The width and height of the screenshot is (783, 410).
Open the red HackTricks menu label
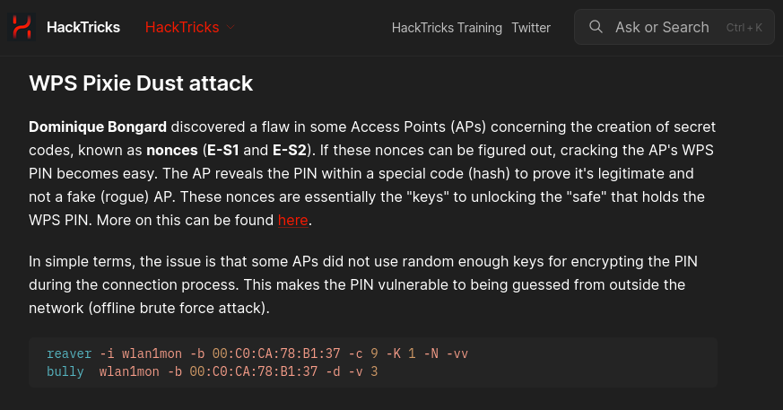click(182, 28)
